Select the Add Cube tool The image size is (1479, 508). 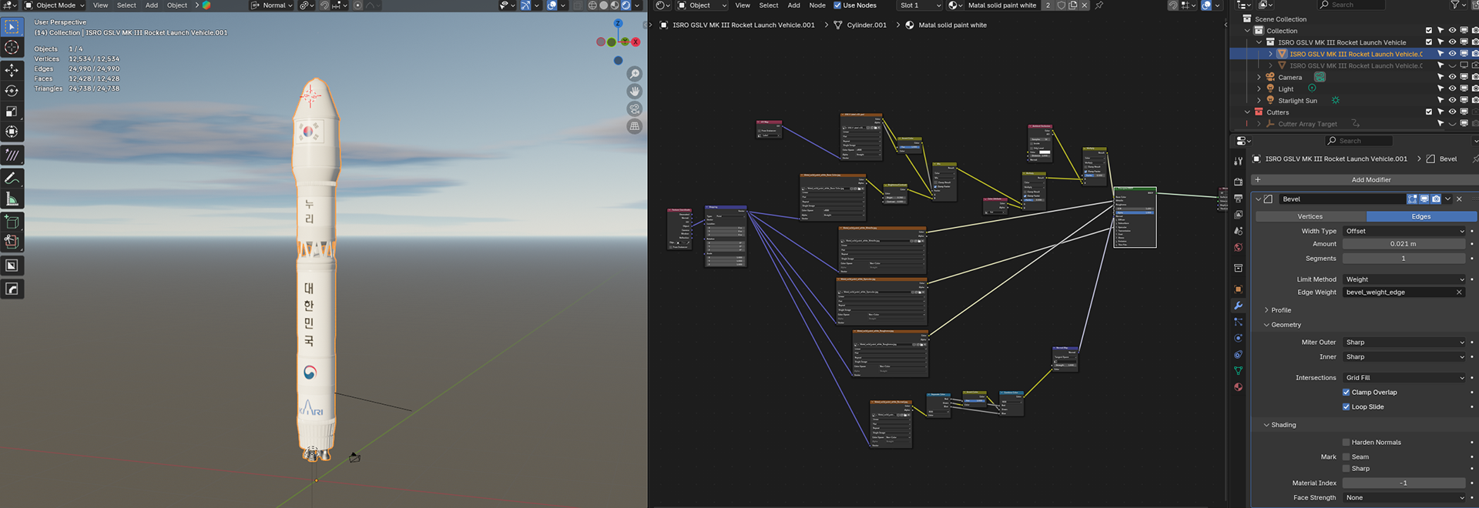[12, 222]
